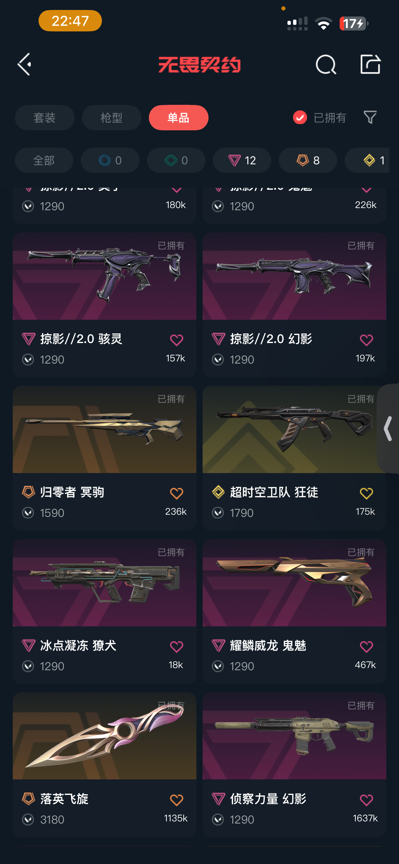Viewport: 399px width, 864px height.
Task: Go back with the left arrow icon
Action: click(25, 64)
